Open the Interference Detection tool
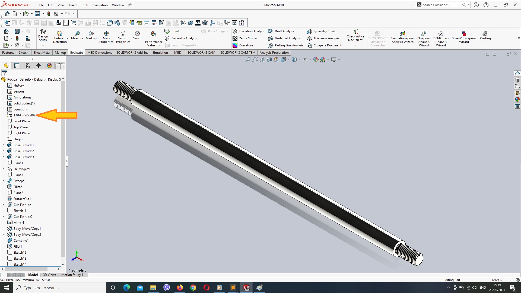Screen dimensions: 521x293 pyautogui.click(x=60, y=37)
